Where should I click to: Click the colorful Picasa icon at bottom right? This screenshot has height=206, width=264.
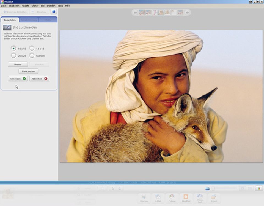pos(259,188)
